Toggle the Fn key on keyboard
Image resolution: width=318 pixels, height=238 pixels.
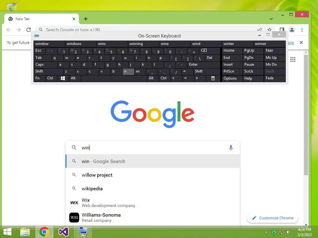tap(39, 78)
